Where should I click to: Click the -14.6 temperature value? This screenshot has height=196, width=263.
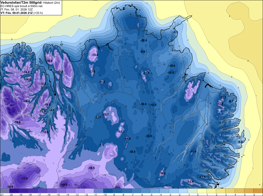(x=28, y=79)
